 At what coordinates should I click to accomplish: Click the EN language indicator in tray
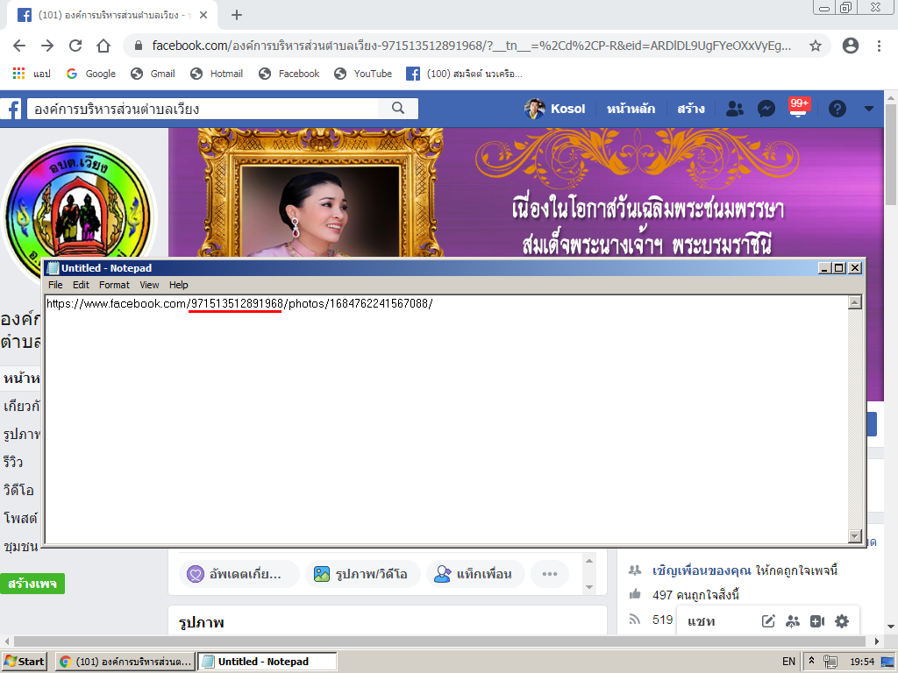[x=788, y=662]
